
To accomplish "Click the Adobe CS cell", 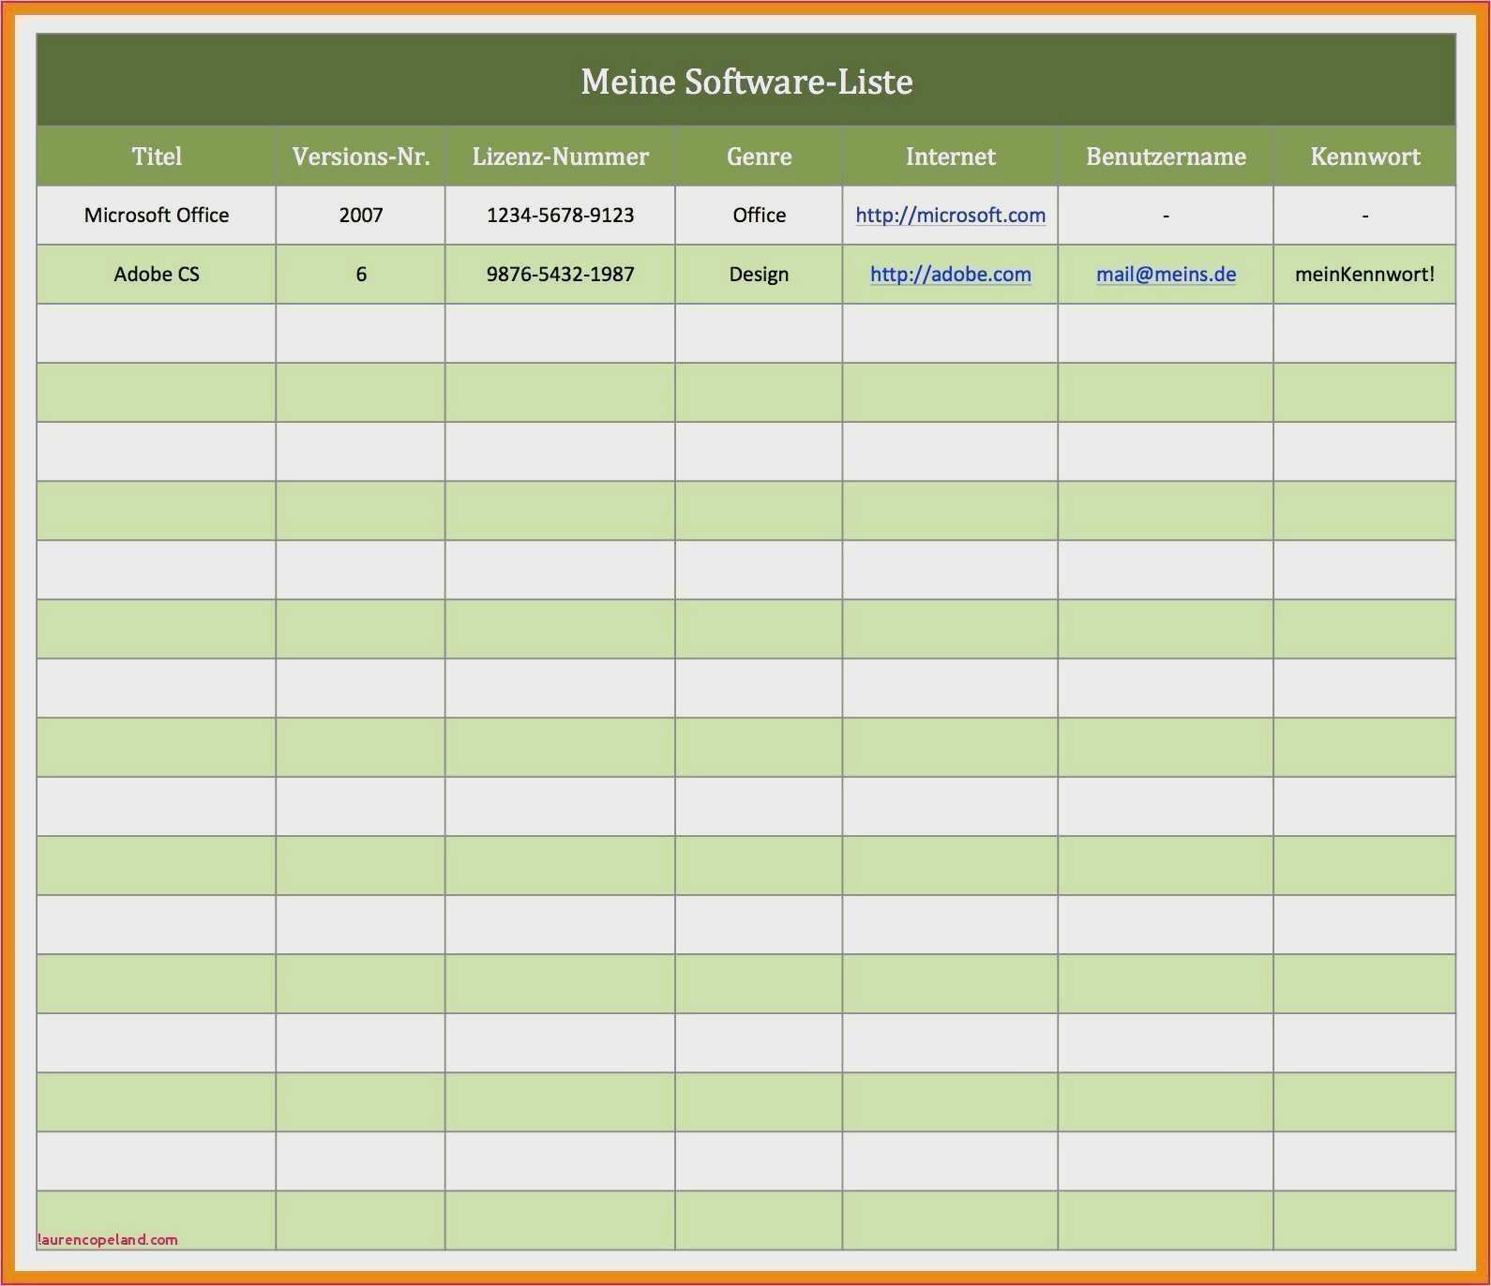I will click(157, 275).
